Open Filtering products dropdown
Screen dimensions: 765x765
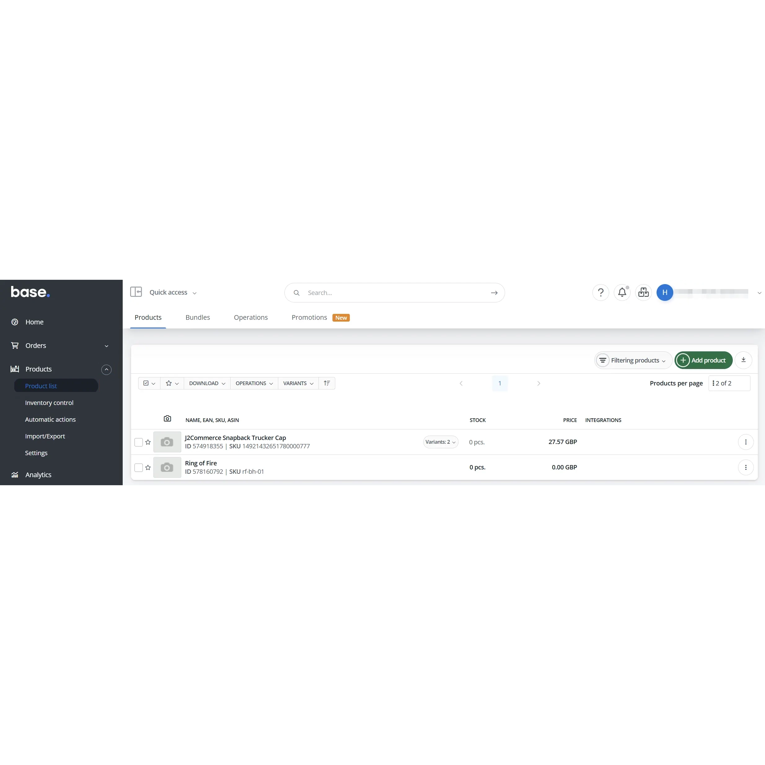point(633,360)
